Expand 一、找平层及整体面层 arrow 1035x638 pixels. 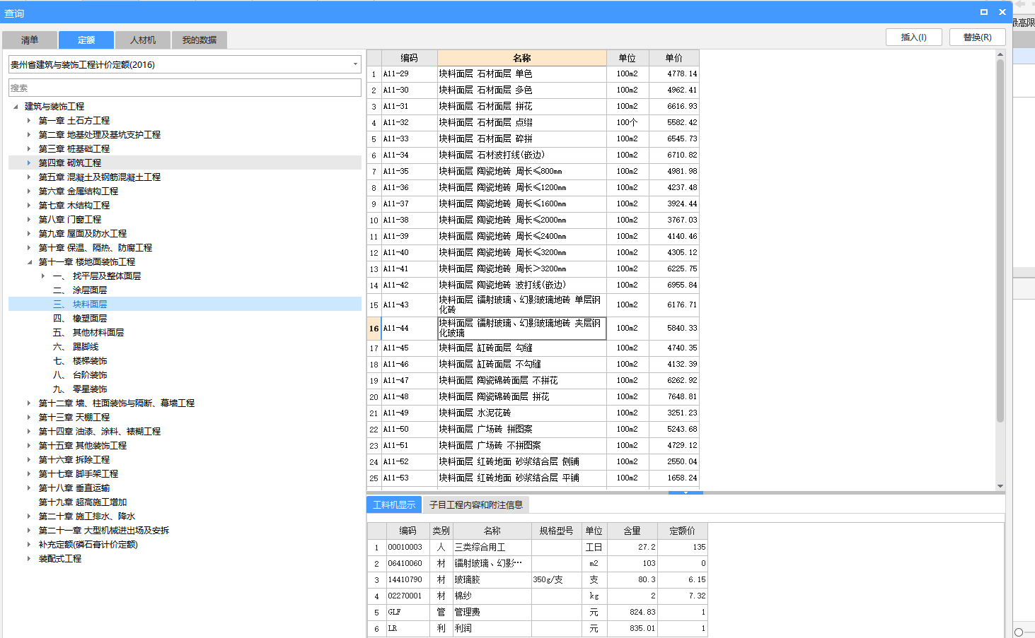tap(43, 276)
